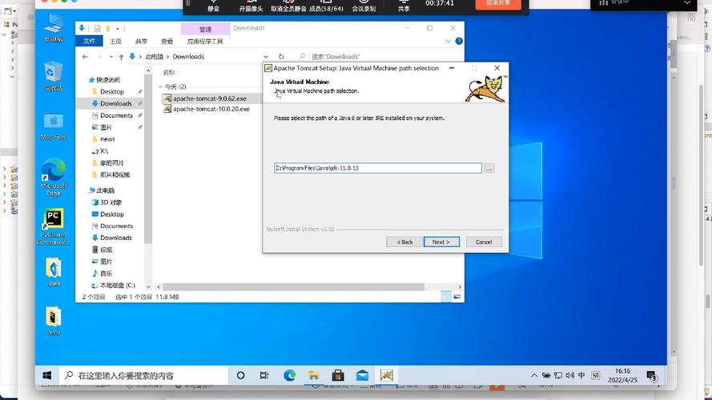
Task: Open the address bar history dropdown
Action: coord(267,57)
